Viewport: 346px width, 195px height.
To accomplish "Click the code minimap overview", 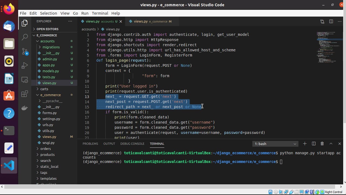I will point(328,47).
